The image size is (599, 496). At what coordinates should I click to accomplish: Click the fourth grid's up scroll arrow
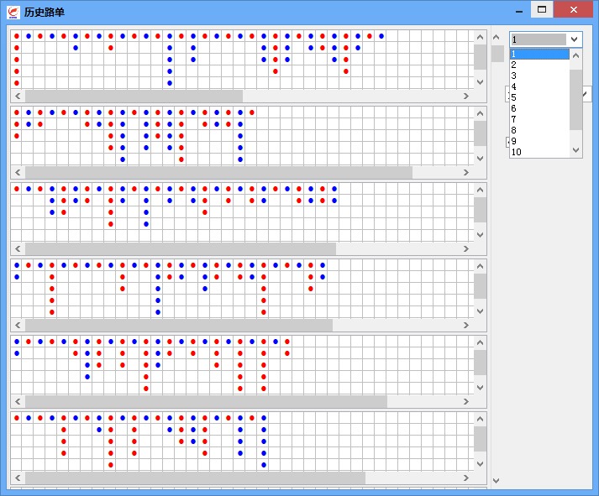click(480, 266)
